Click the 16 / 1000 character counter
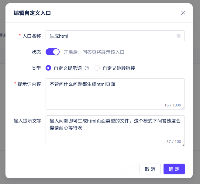The image size is (200, 184). [x=173, y=105]
